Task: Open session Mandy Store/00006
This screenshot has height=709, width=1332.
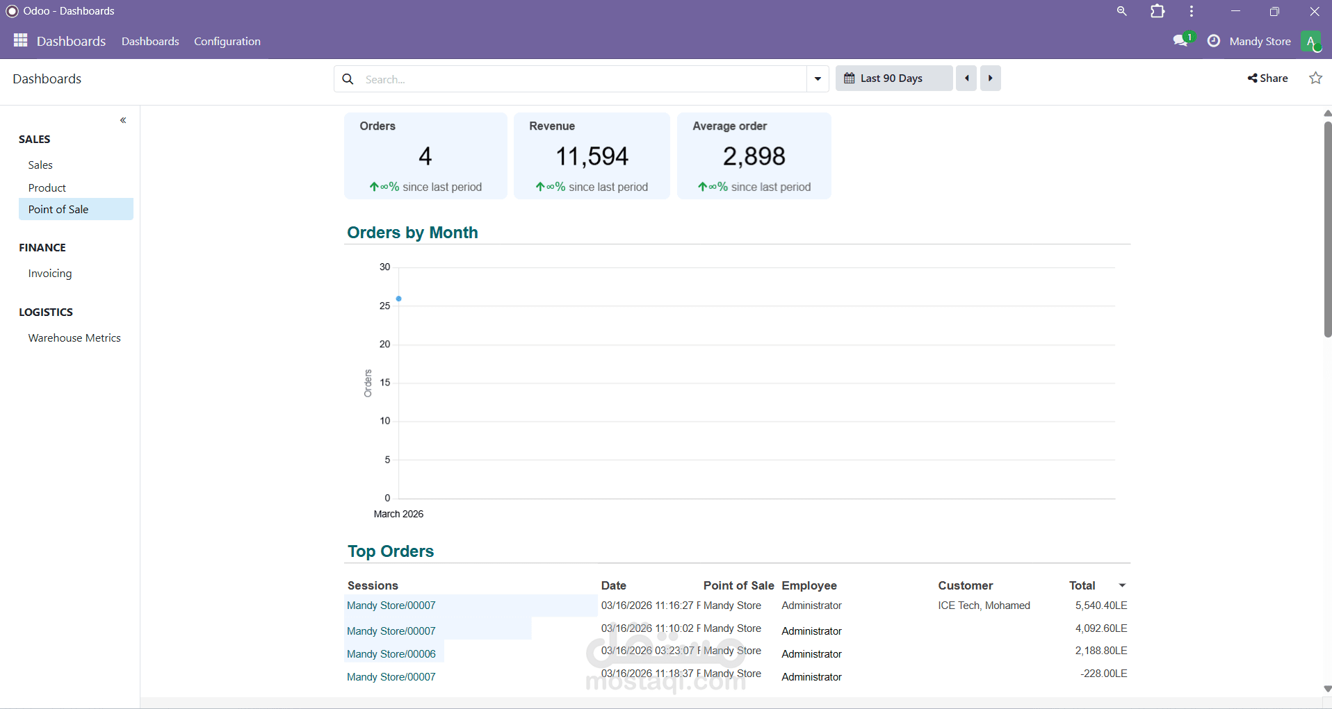Action: pyautogui.click(x=391, y=653)
